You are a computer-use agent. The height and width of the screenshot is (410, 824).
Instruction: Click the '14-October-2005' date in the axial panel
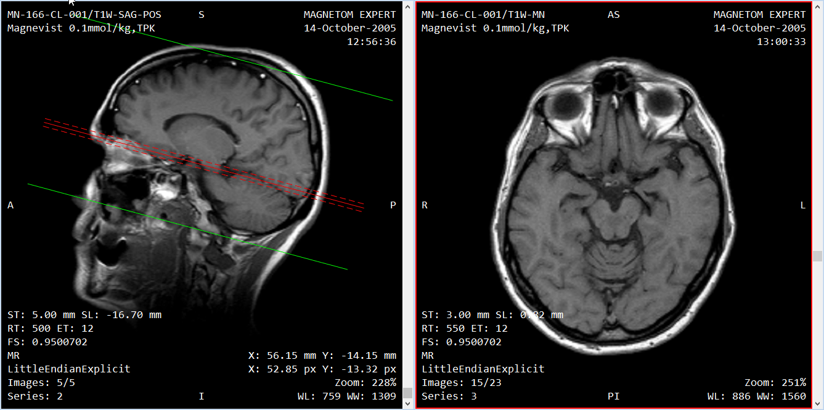(760, 28)
